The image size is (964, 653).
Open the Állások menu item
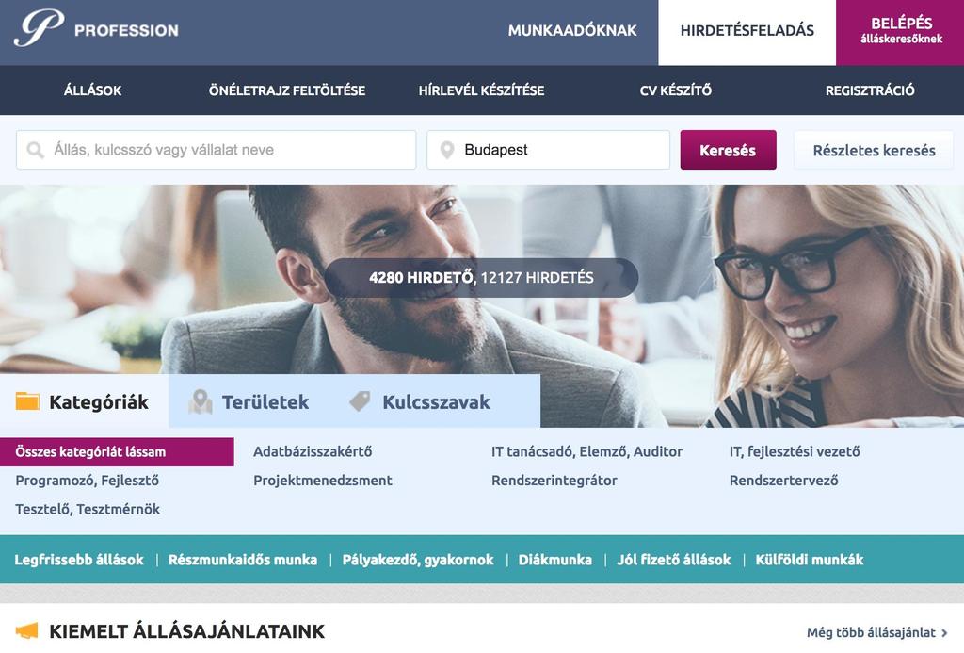coord(93,90)
